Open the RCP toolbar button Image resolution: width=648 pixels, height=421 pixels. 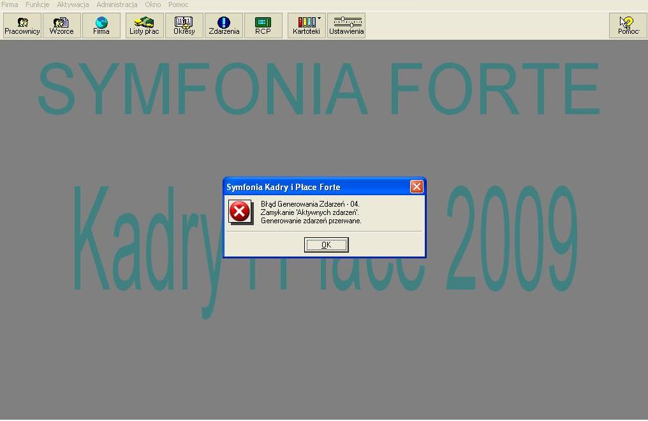pyautogui.click(x=263, y=26)
